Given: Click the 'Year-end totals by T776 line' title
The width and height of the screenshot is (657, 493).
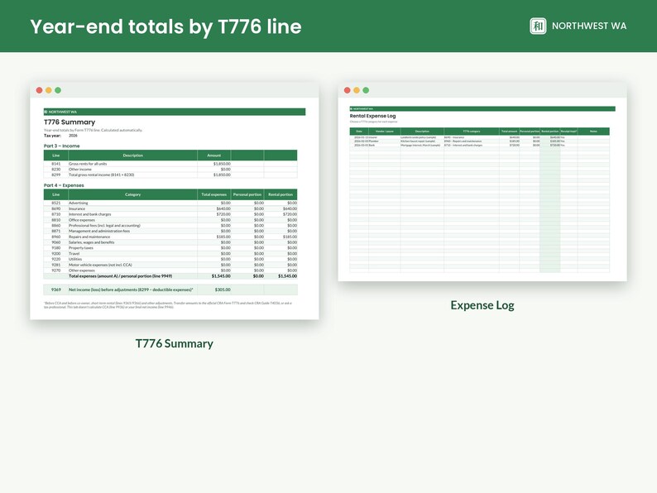Looking at the screenshot, I should point(166,26).
